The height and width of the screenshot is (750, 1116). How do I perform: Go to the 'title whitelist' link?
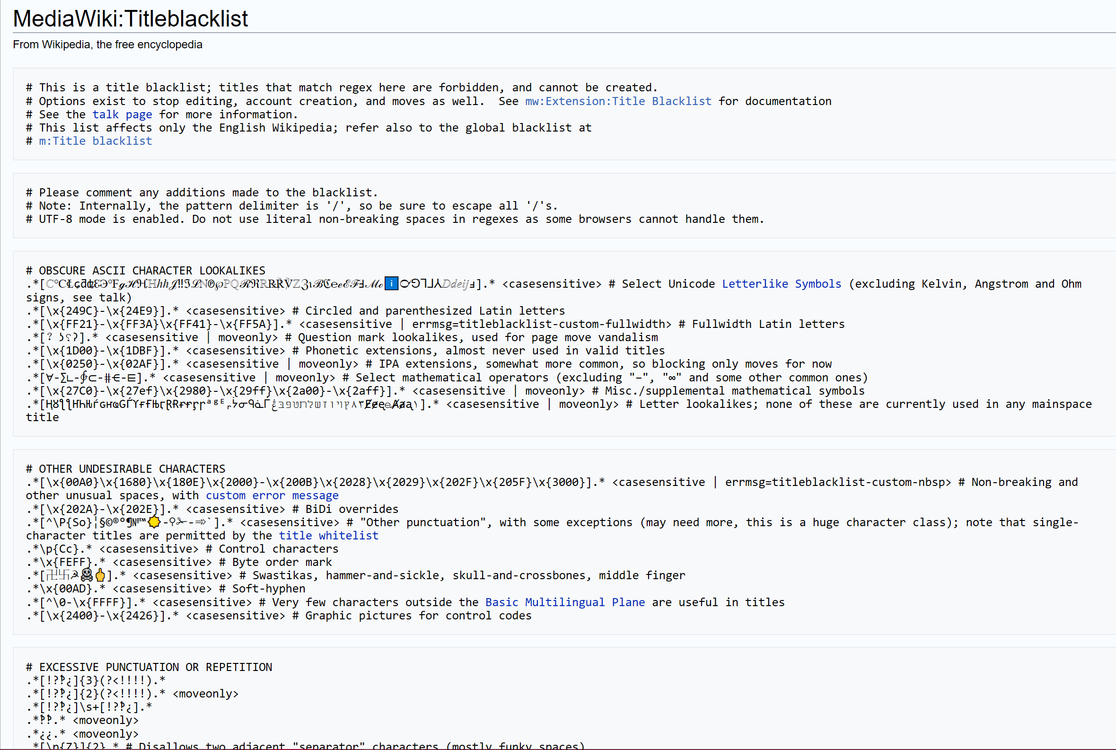(x=328, y=535)
